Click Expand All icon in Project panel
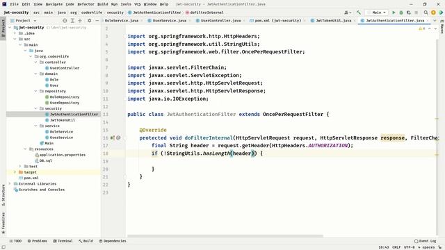 [72, 21]
